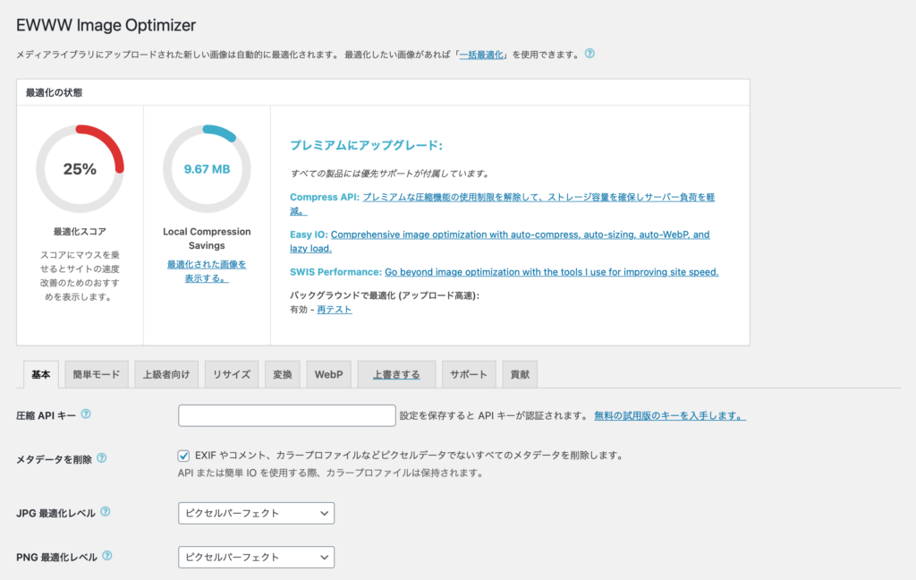Click the 再テスト link
The width and height of the screenshot is (916, 580).
[335, 310]
